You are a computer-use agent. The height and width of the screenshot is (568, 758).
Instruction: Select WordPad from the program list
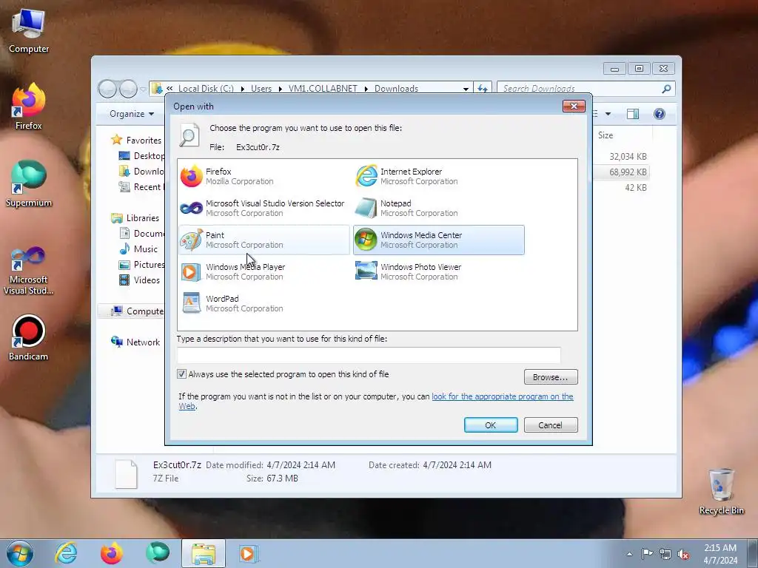[264, 303]
